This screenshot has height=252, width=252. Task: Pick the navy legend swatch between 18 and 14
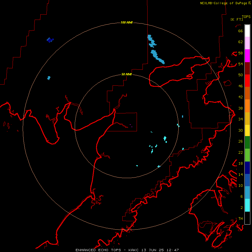[x=247, y=168]
